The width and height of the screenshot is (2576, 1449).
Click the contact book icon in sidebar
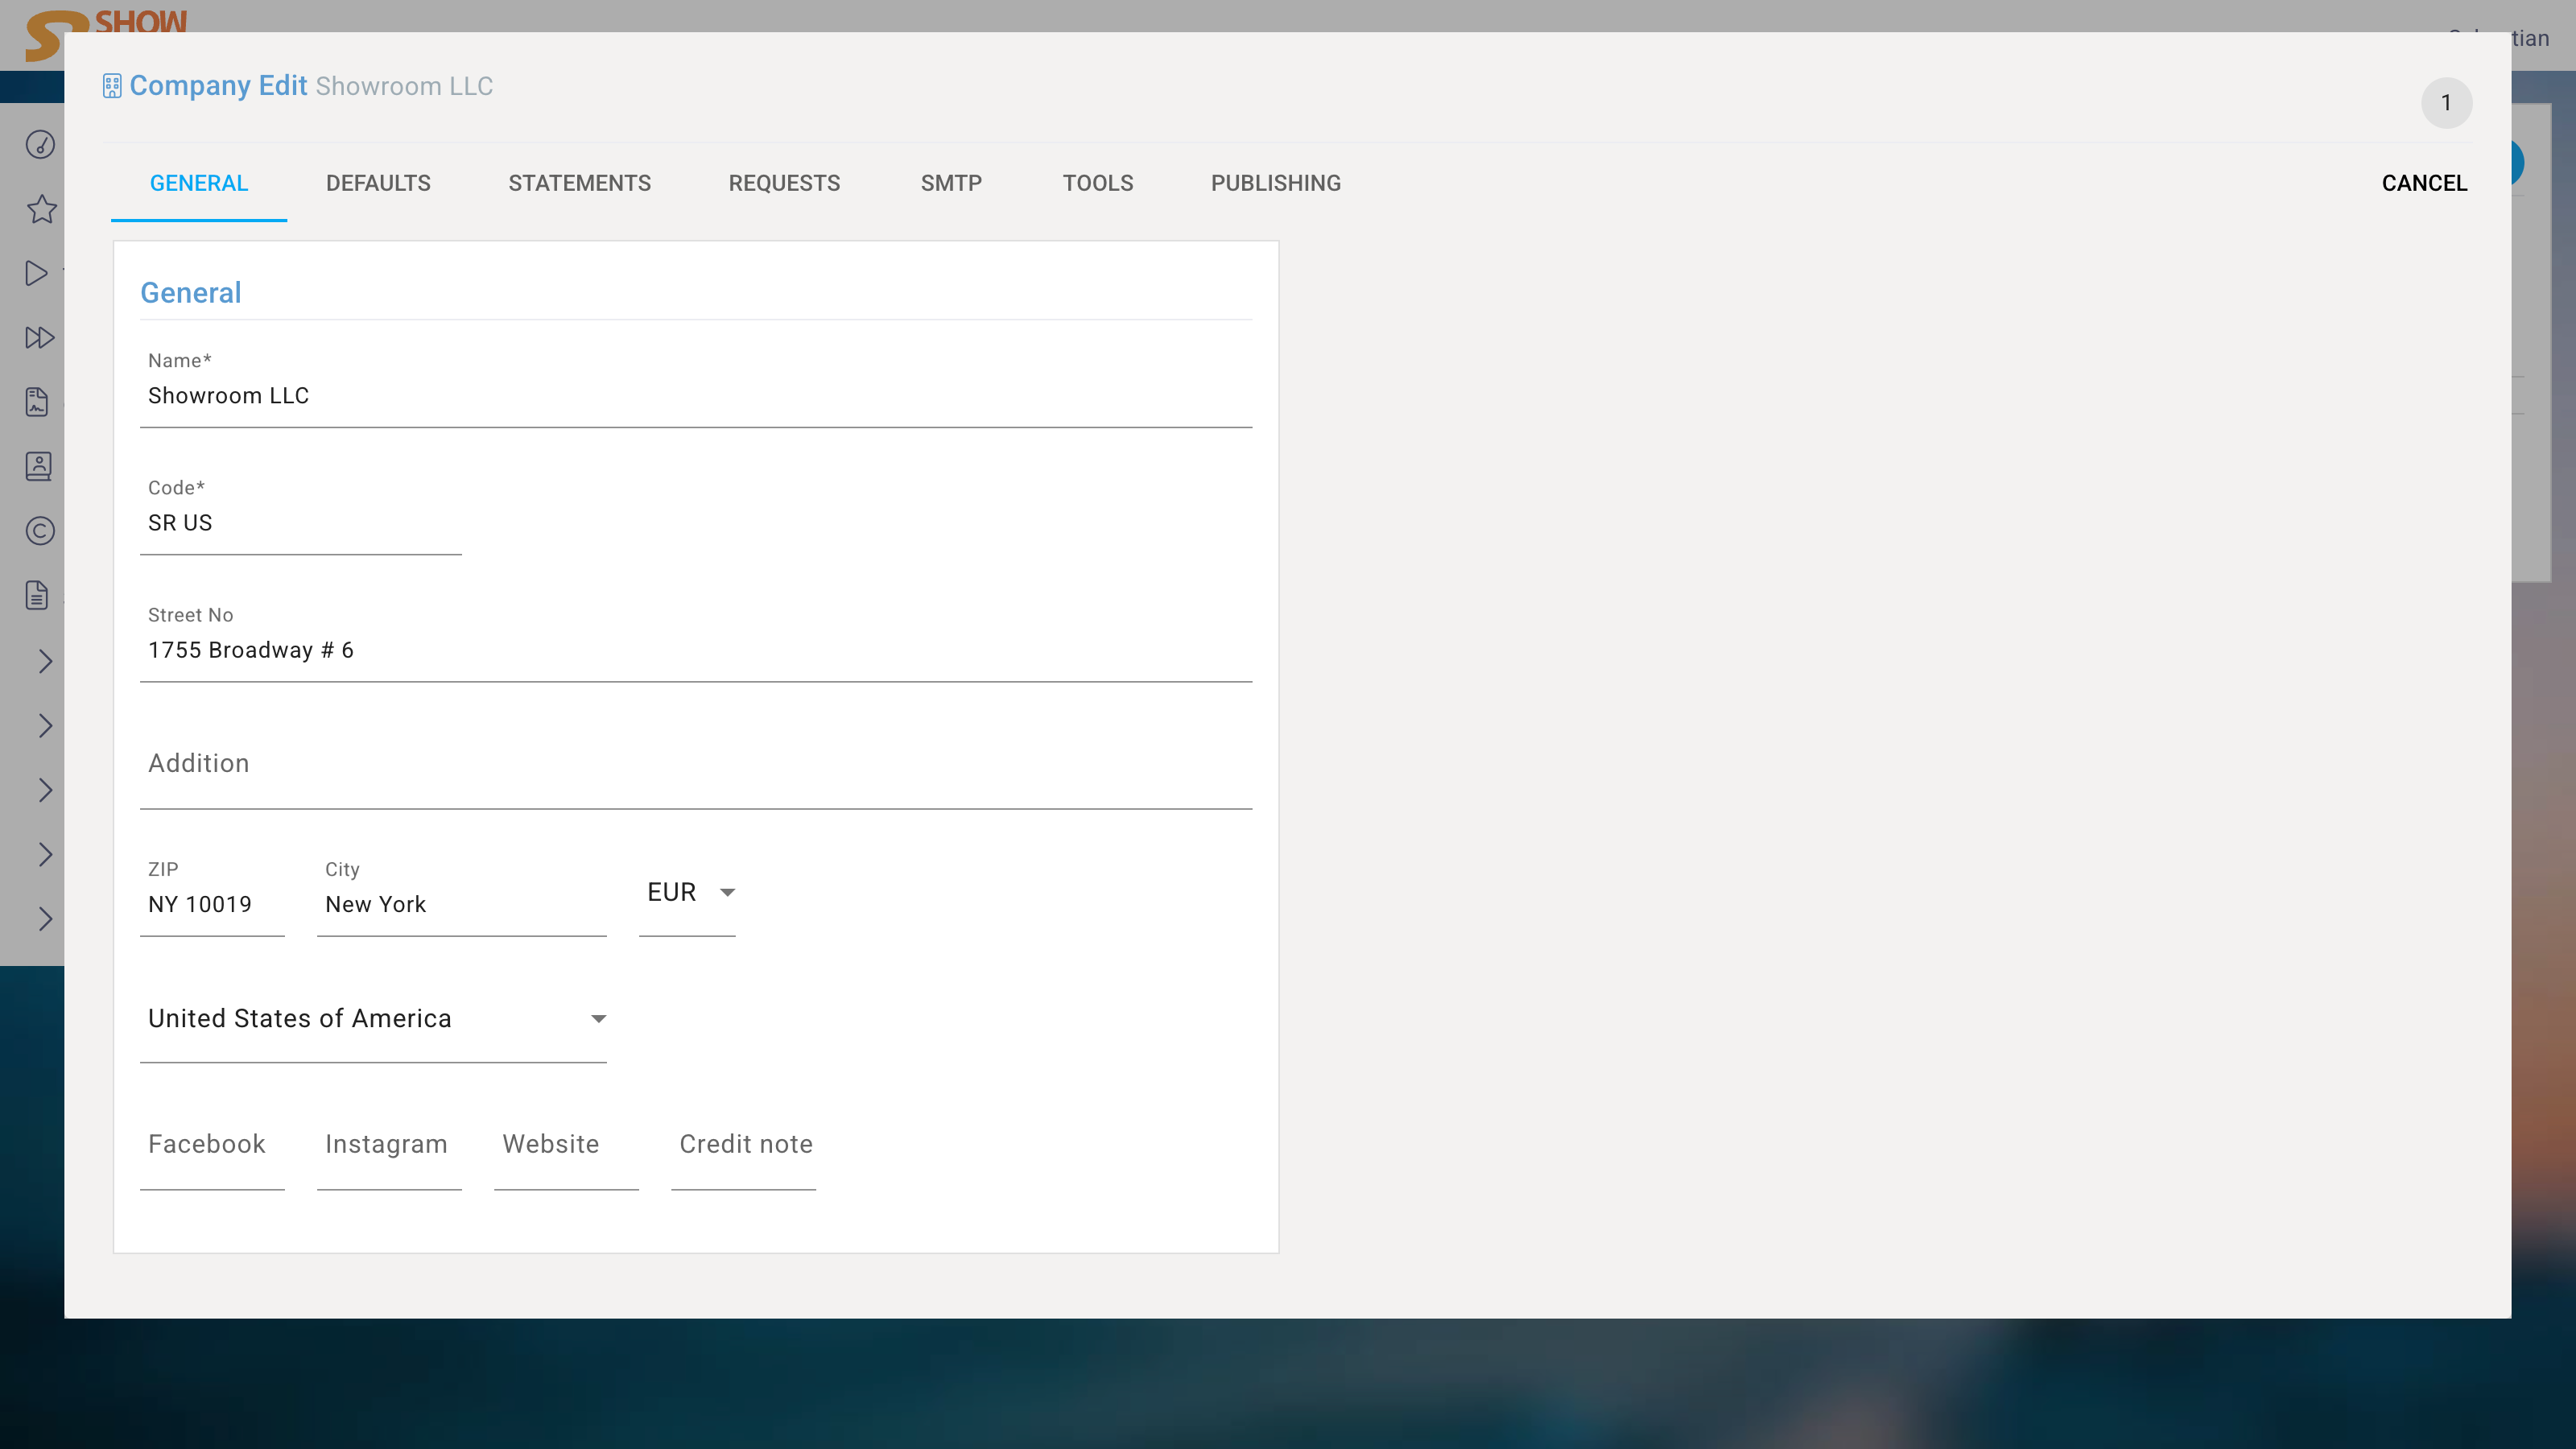click(x=39, y=467)
